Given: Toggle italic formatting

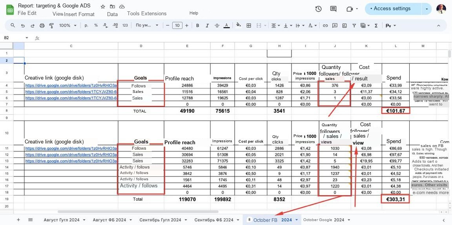Looking at the screenshot, I should coord(207,25).
